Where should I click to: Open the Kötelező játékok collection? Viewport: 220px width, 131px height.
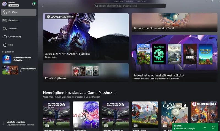(x=86, y=72)
